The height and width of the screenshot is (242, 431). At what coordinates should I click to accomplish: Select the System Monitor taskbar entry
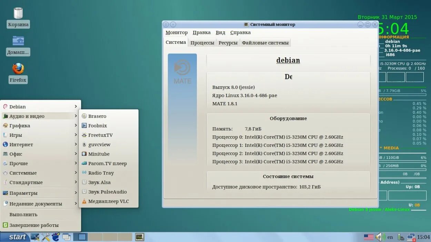pos(139,237)
